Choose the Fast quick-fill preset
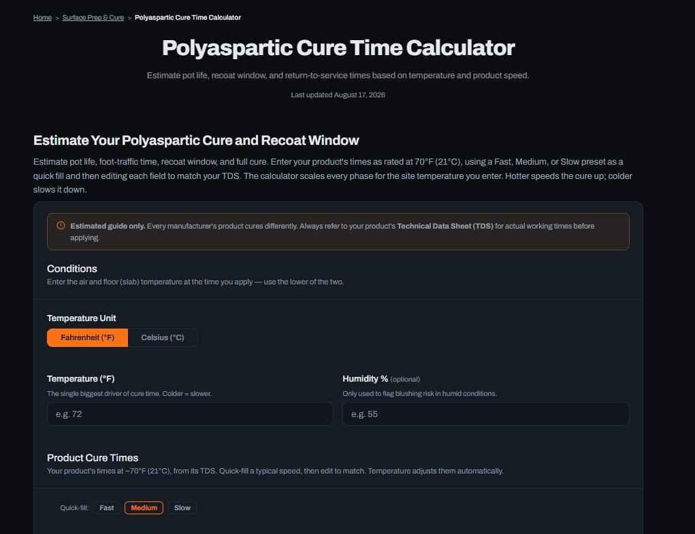The height and width of the screenshot is (534, 695). [107, 508]
